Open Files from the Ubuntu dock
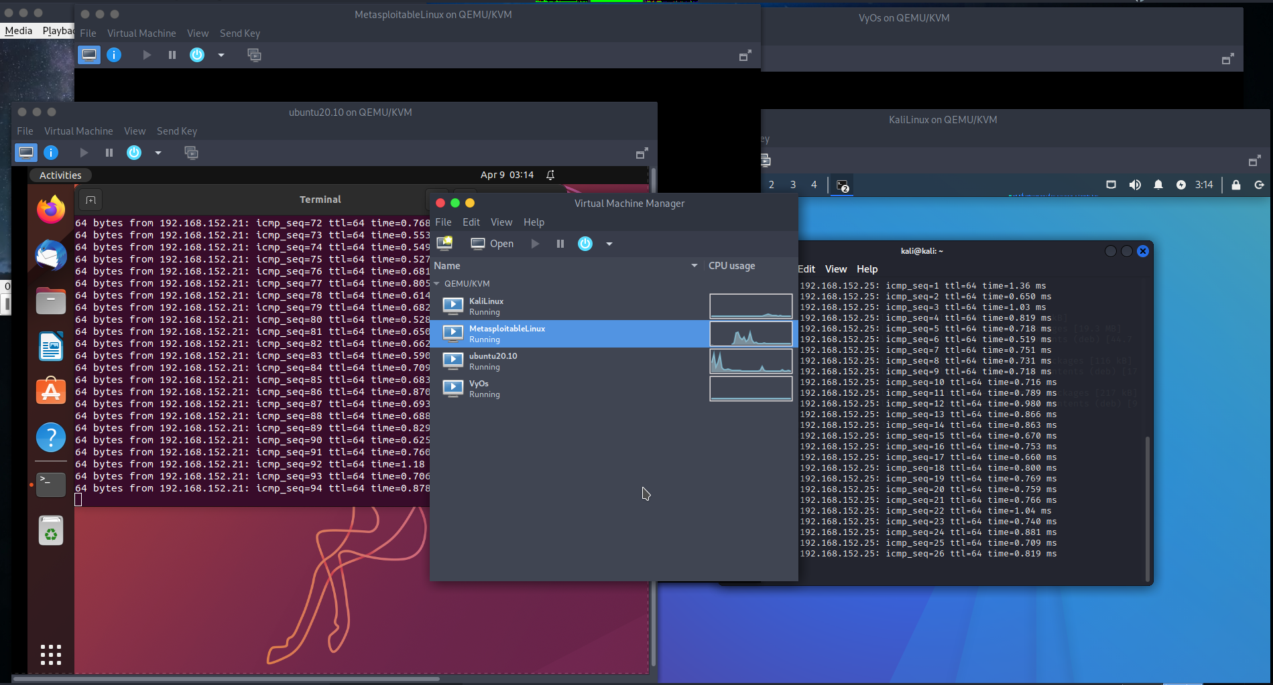Screen dimensions: 1273x685 click(51, 301)
